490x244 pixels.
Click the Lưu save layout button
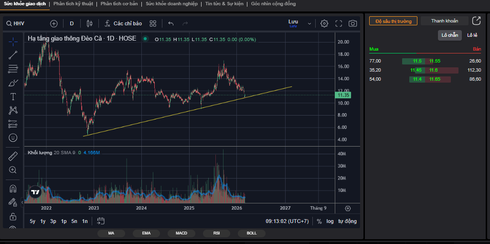[293, 23]
